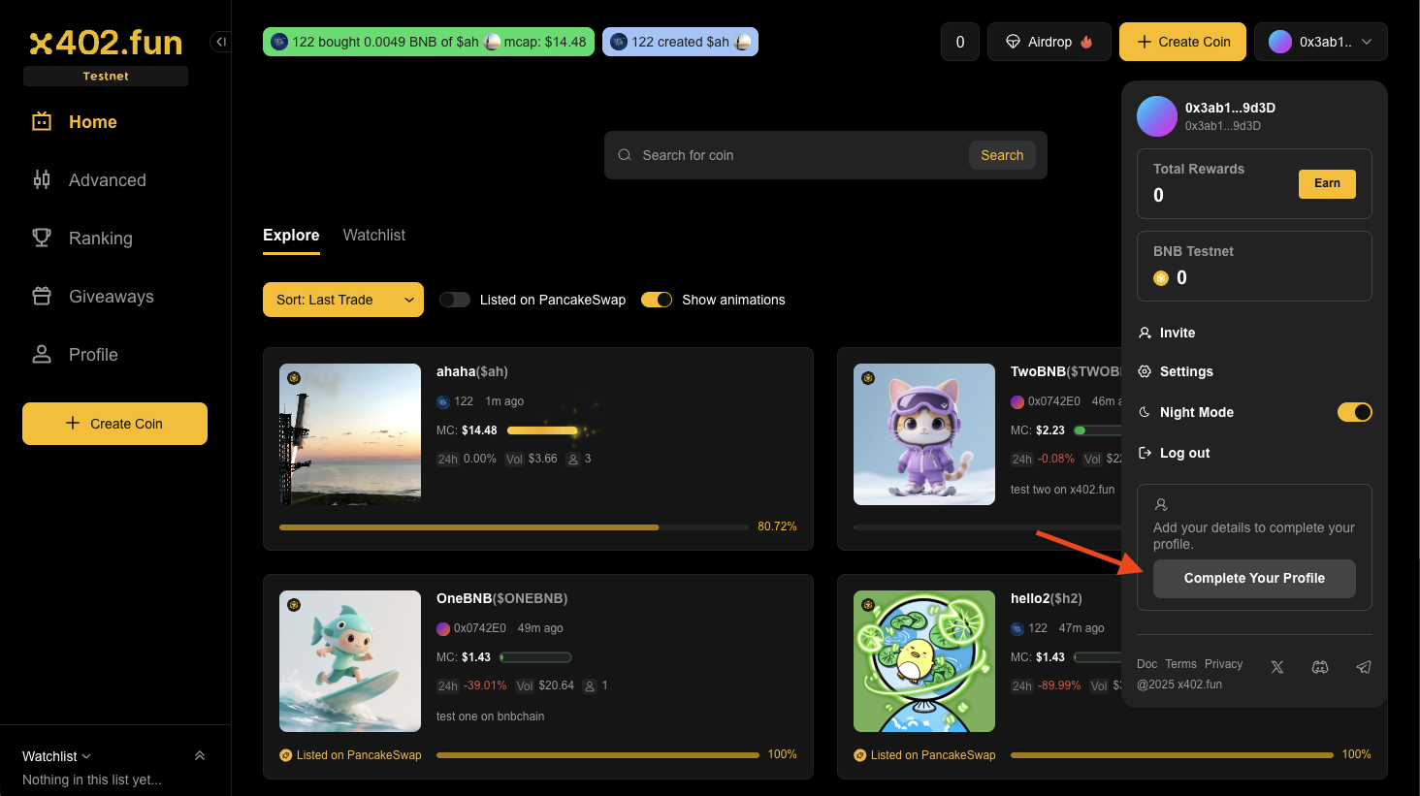Switch to the Watchlist tab
The height and width of the screenshot is (796, 1420).
[x=373, y=236]
